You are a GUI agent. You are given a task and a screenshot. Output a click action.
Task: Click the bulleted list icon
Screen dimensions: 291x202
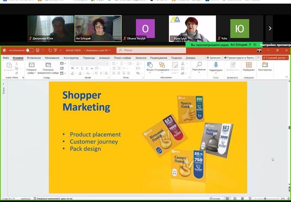pos(114,63)
